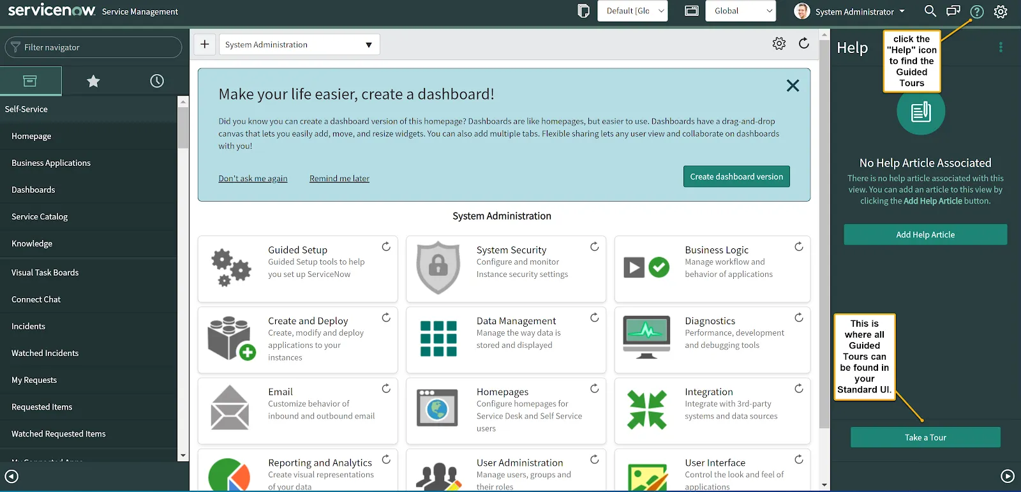
Task: Click Create dashboard version button
Action: coord(736,177)
